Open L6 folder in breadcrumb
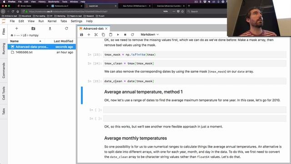This screenshot has height=164, width=291. 25,35
